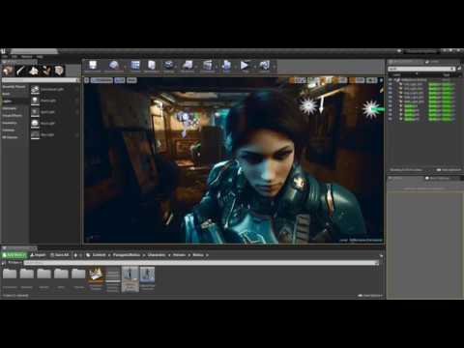Select the Paint mode brush icon
The width and height of the screenshot is (464, 348).
20,71
